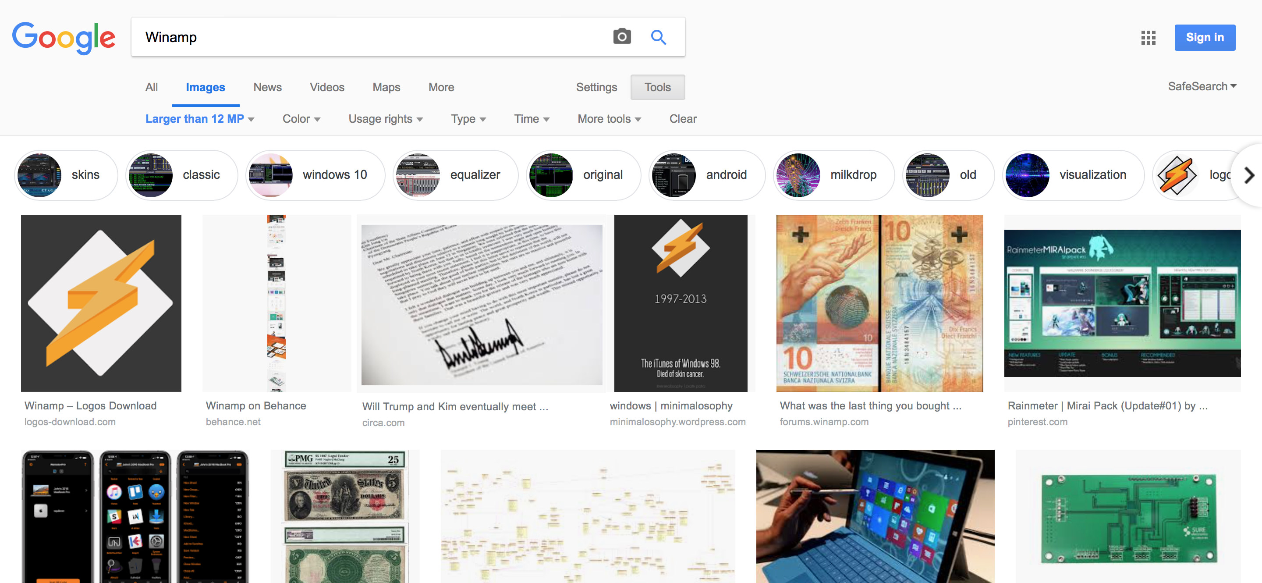Click the Sign in button
This screenshot has width=1262, height=583.
tap(1204, 38)
